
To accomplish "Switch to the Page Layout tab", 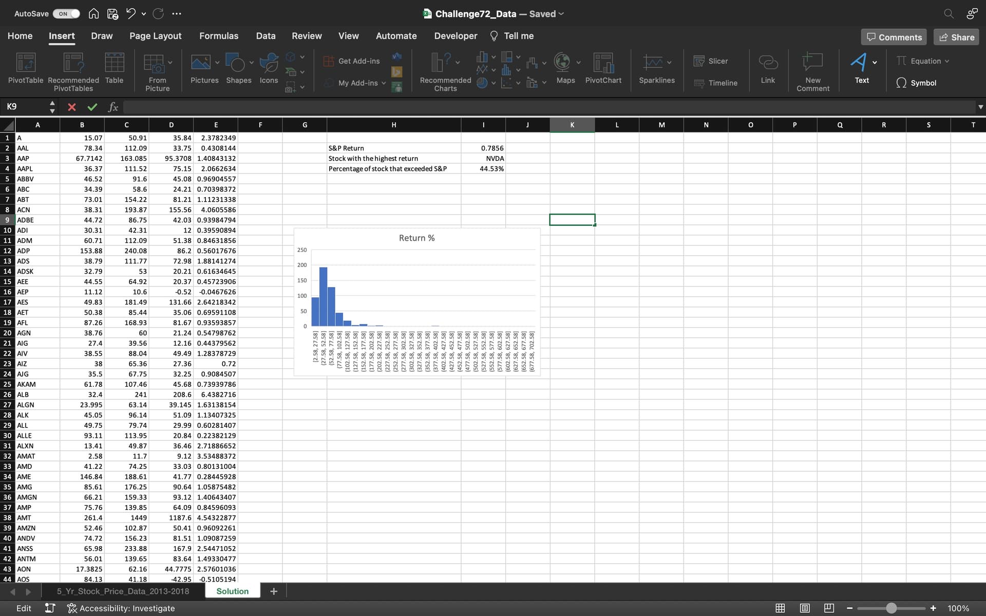I will (x=155, y=36).
